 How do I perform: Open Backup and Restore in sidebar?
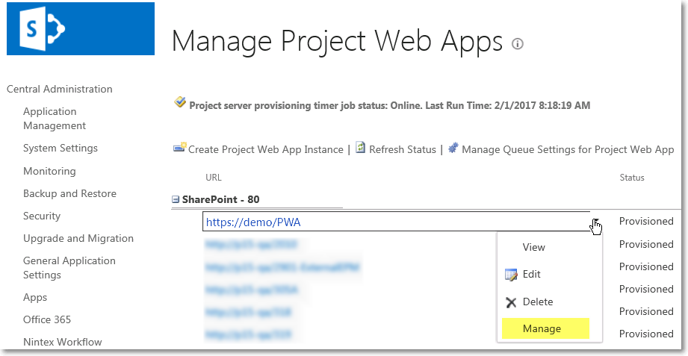[x=69, y=193]
